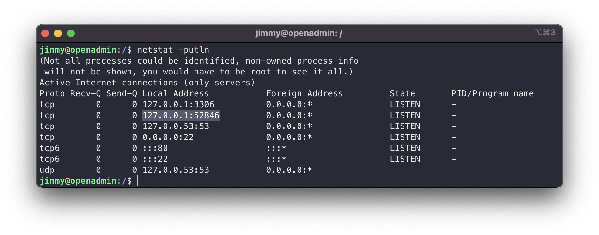Viewport: 599px width, 235px height.
Task: Click the DNS entry 127.0.0.53:53
Action: 176,126
